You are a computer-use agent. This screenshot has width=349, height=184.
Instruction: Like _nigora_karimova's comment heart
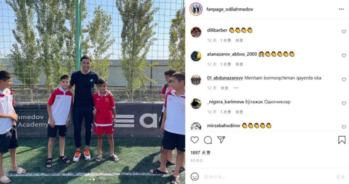tap(344, 103)
